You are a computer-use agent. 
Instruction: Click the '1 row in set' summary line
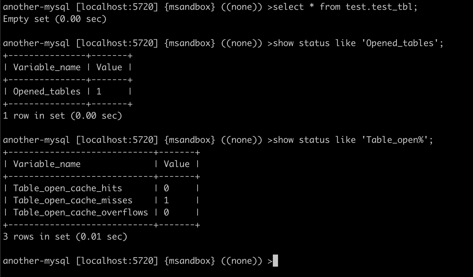(x=62, y=116)
